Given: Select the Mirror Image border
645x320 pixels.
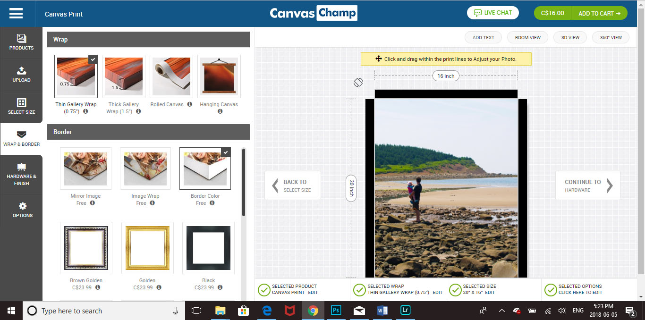Looking at the screenshot, I should pos(85,168).
